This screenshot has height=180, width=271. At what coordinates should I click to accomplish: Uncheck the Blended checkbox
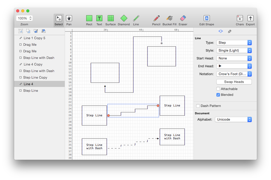coord(218,95)
